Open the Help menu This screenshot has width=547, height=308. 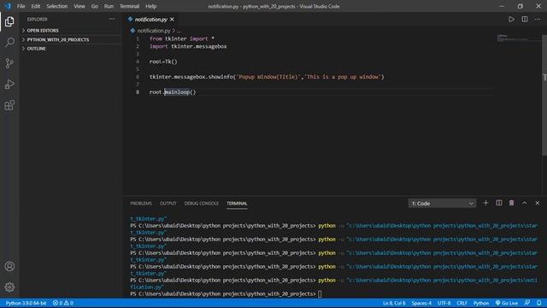(x=150, y=6)
